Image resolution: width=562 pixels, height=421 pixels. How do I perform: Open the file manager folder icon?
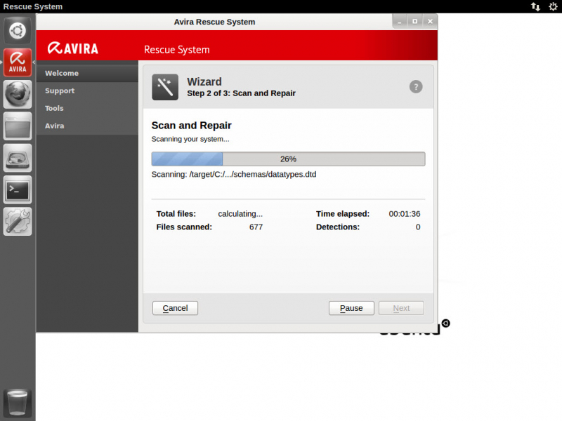tap(18, 126)
